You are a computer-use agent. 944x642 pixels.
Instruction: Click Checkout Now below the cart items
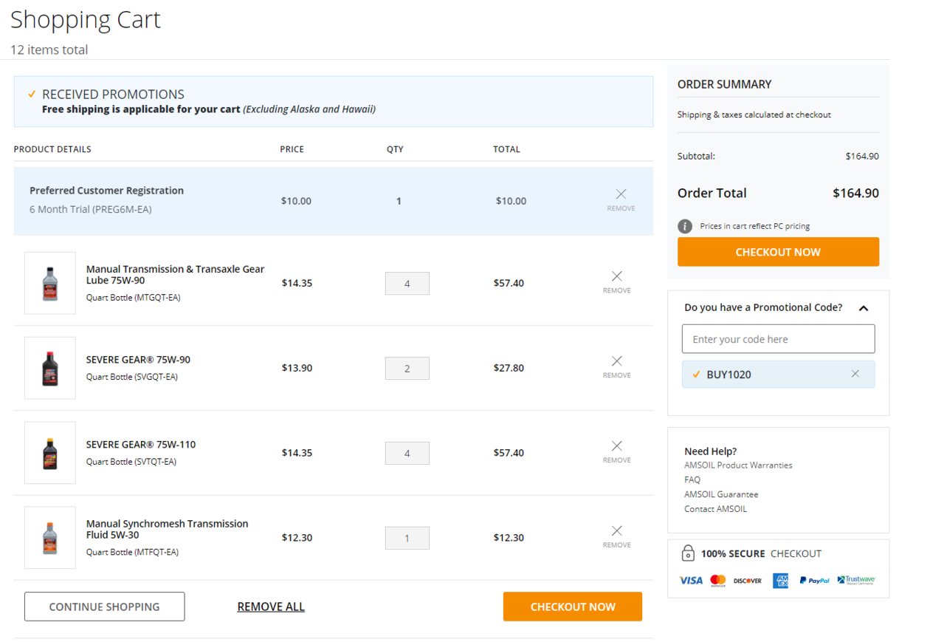click(573, 607)
